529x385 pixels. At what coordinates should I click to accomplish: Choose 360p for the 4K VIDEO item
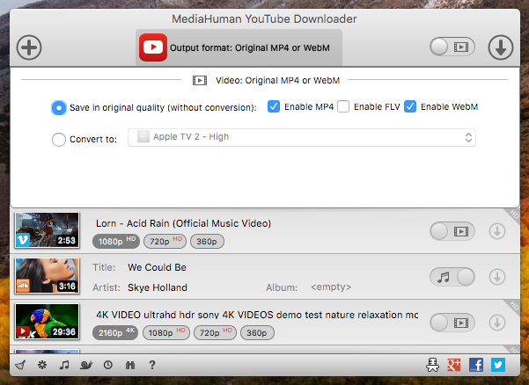[x=257, y=333]
